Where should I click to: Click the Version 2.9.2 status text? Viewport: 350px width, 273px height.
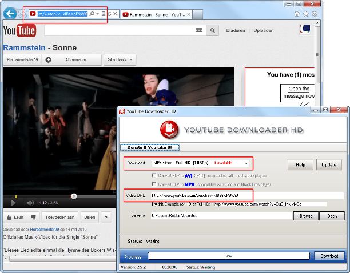pyautogui.click(x=133, y=267)
